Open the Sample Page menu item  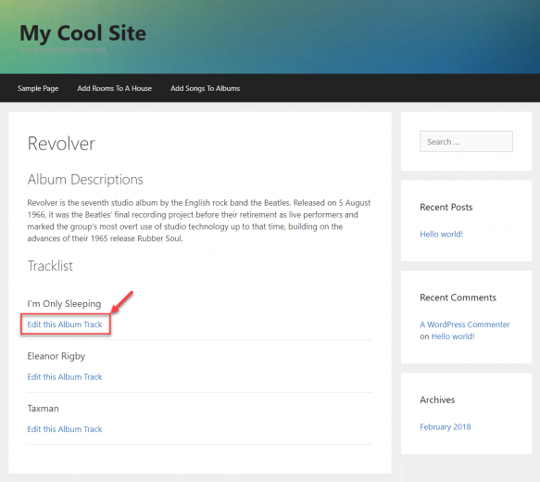[x=38, y=89]
